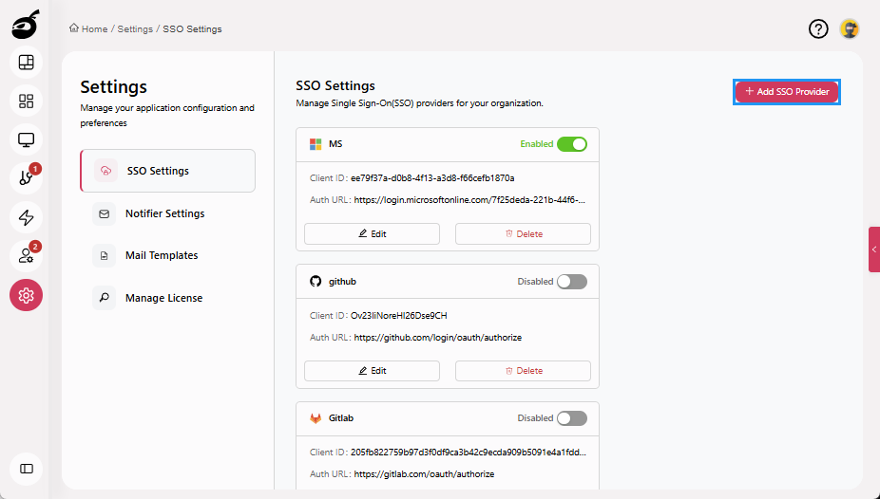Image resolution: width=880 pixels, height=499 pixels.
Task: Click the GitLab fox logo
Action: (x=316, y=418)
